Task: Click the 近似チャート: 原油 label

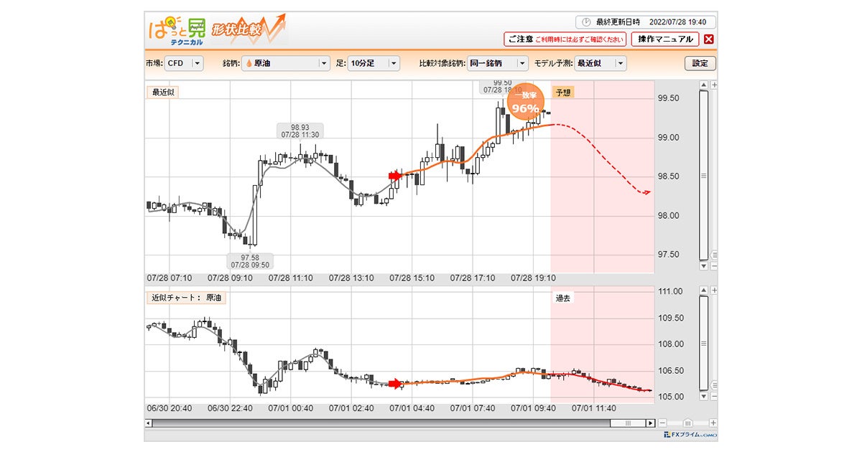Action: click(186, 297)
